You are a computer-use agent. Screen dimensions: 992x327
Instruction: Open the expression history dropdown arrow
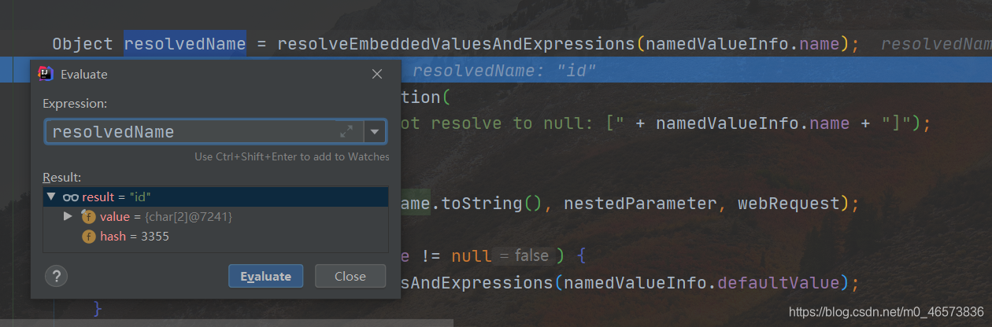(375, 132)
